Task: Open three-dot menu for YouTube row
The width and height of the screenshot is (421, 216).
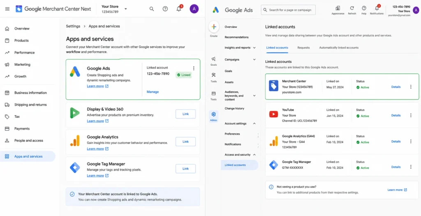Action: (x=411, y=115)
